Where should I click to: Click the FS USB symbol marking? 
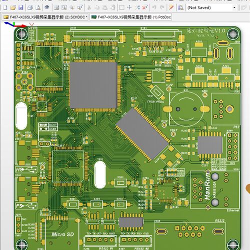point(26,206)
